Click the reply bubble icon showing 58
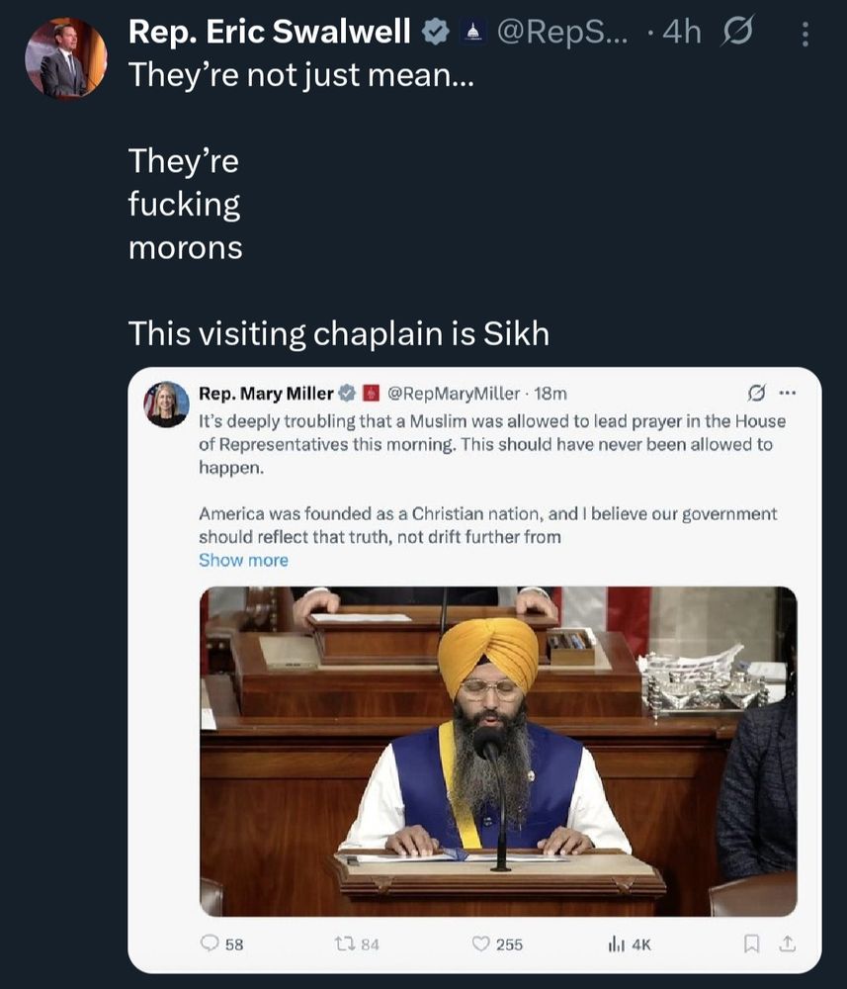 [210, 944]
